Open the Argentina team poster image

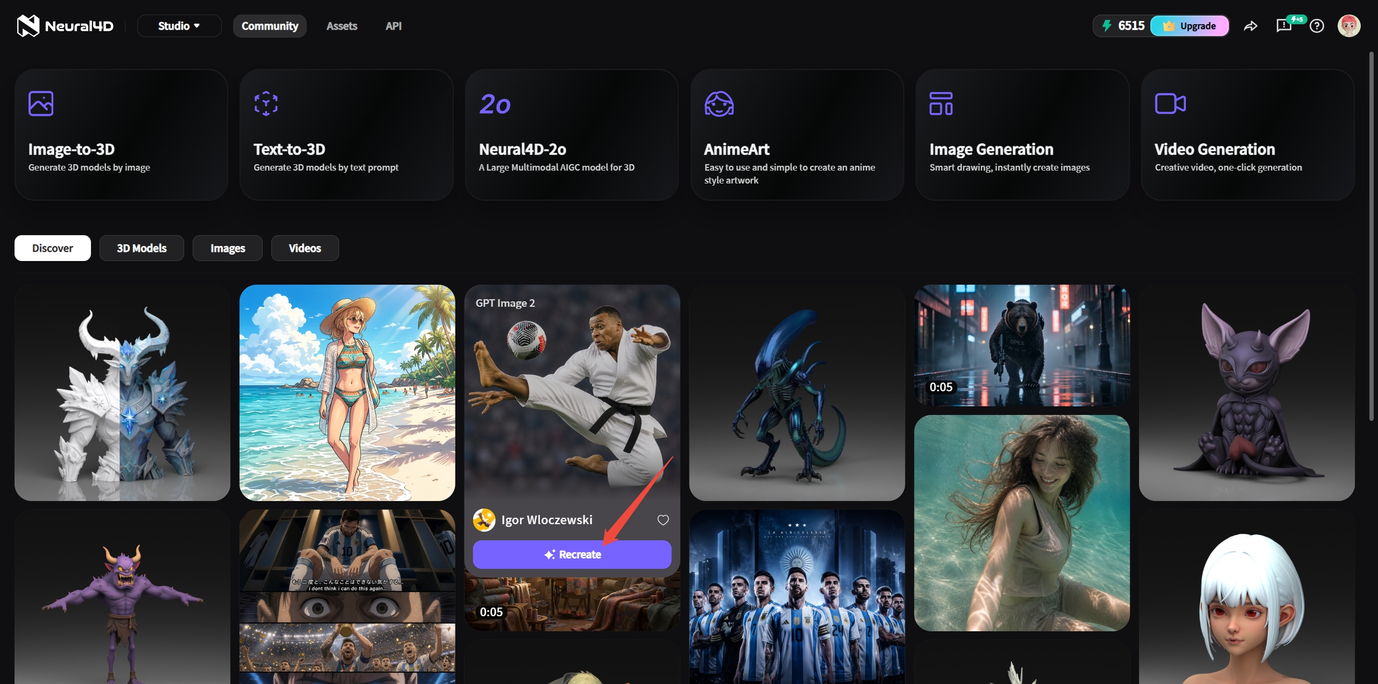797,597
